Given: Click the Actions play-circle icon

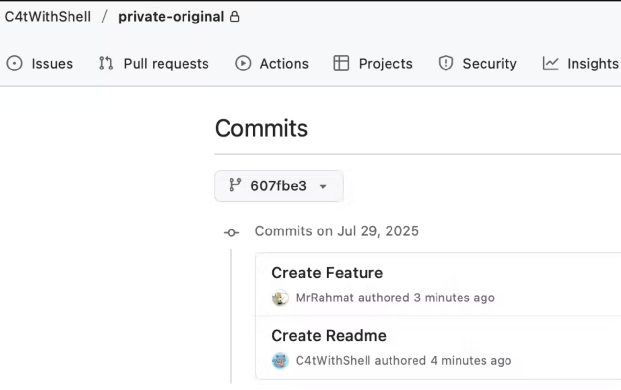Looking at the screenshot, I should 243,64.
